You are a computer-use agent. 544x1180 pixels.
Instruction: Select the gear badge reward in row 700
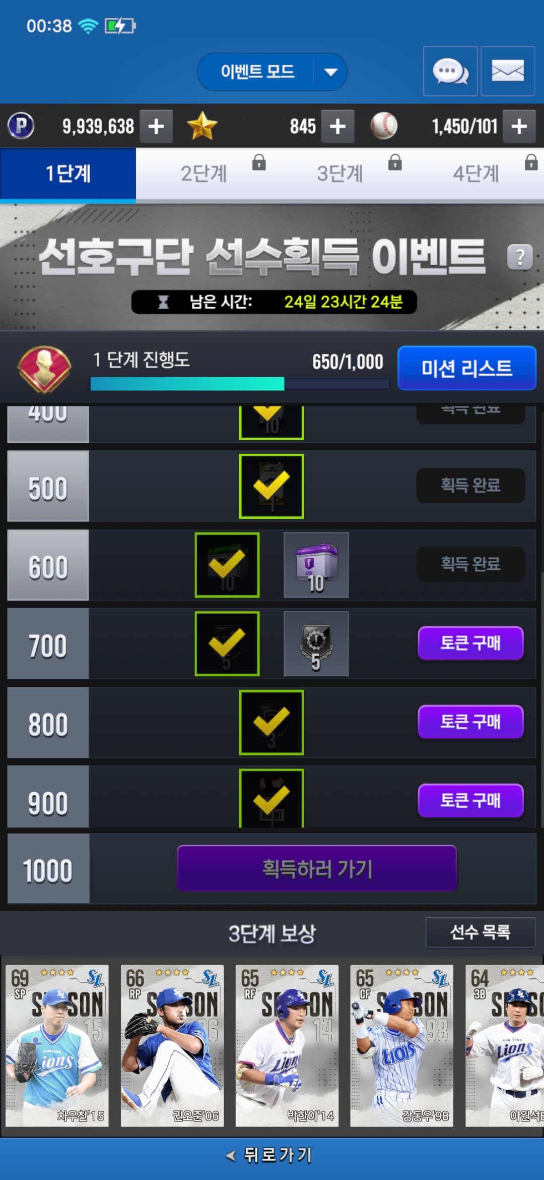(x=316, y=644)
